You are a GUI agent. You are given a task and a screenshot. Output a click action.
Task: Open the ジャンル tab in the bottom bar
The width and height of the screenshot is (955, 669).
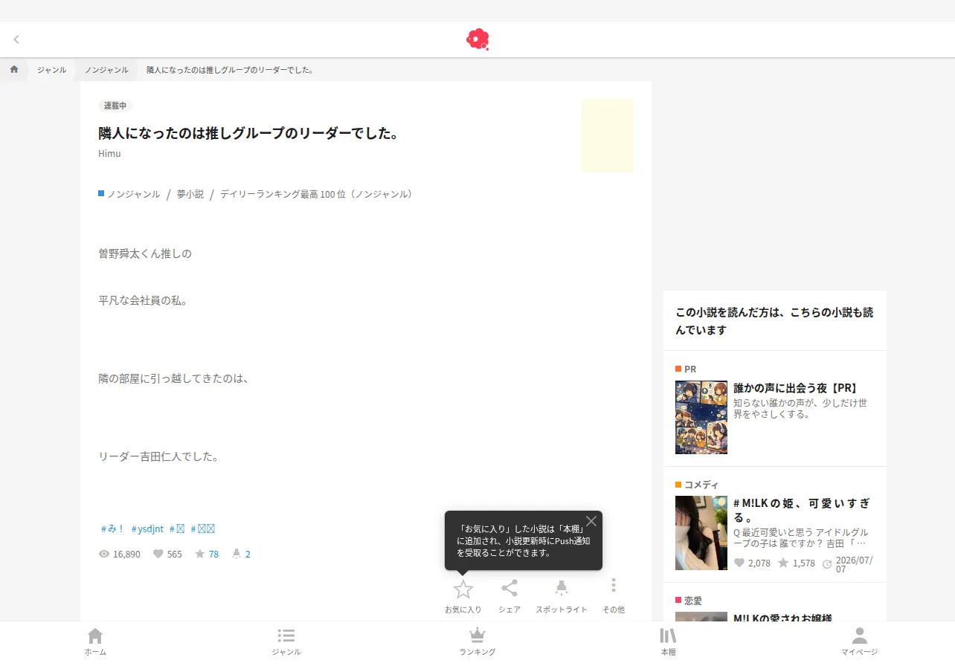286,642
